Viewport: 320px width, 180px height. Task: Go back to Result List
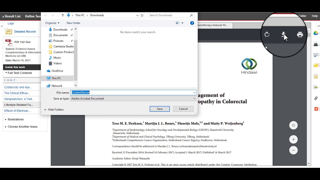[x=11, y=16]
